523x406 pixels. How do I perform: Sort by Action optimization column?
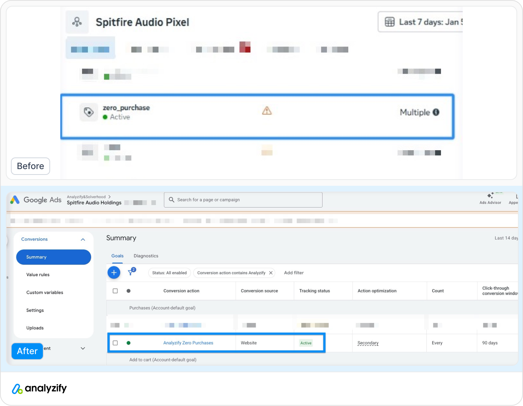point(377,291)
